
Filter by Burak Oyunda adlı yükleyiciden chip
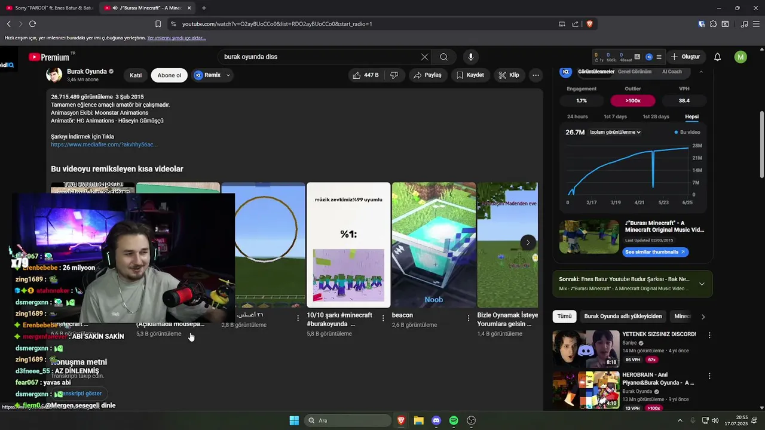pyautogui.click(x=623, y=317)
